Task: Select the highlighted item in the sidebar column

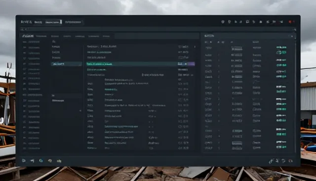Action: coord(67,64)
